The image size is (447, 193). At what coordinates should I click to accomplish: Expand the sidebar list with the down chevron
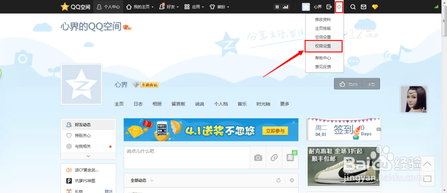pyautogui.click(x=89, y=156)
